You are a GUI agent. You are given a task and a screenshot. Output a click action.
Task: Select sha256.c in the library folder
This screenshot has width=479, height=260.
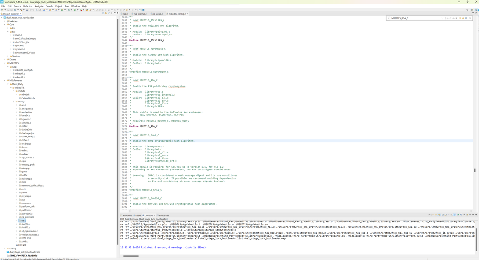(x=25, y=224)
